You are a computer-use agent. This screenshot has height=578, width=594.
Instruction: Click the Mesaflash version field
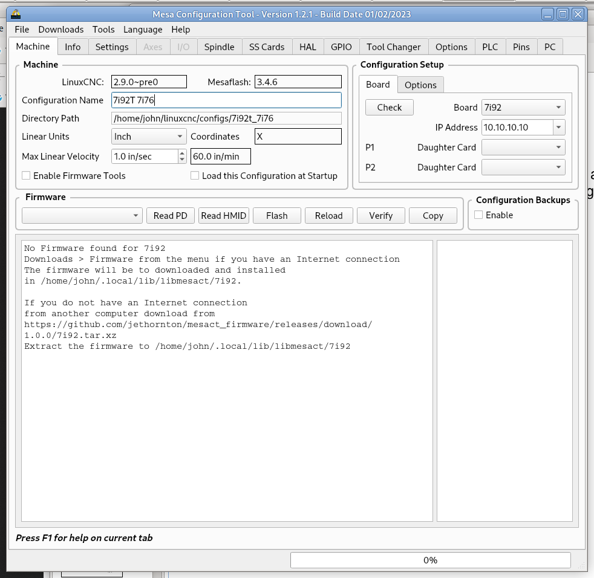(298, 82)
